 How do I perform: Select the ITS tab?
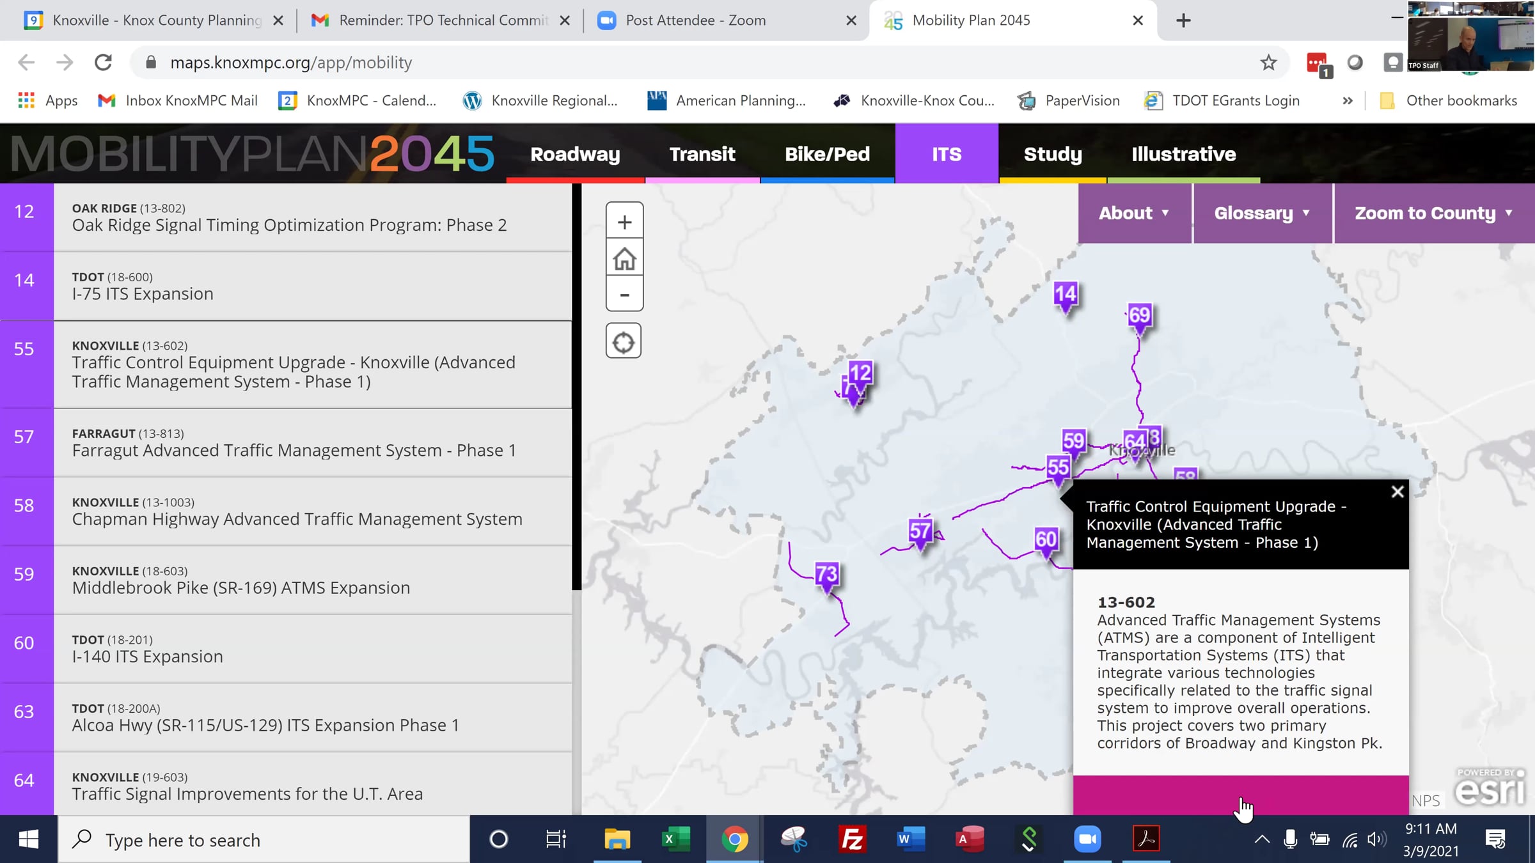(x=947, y=154)
